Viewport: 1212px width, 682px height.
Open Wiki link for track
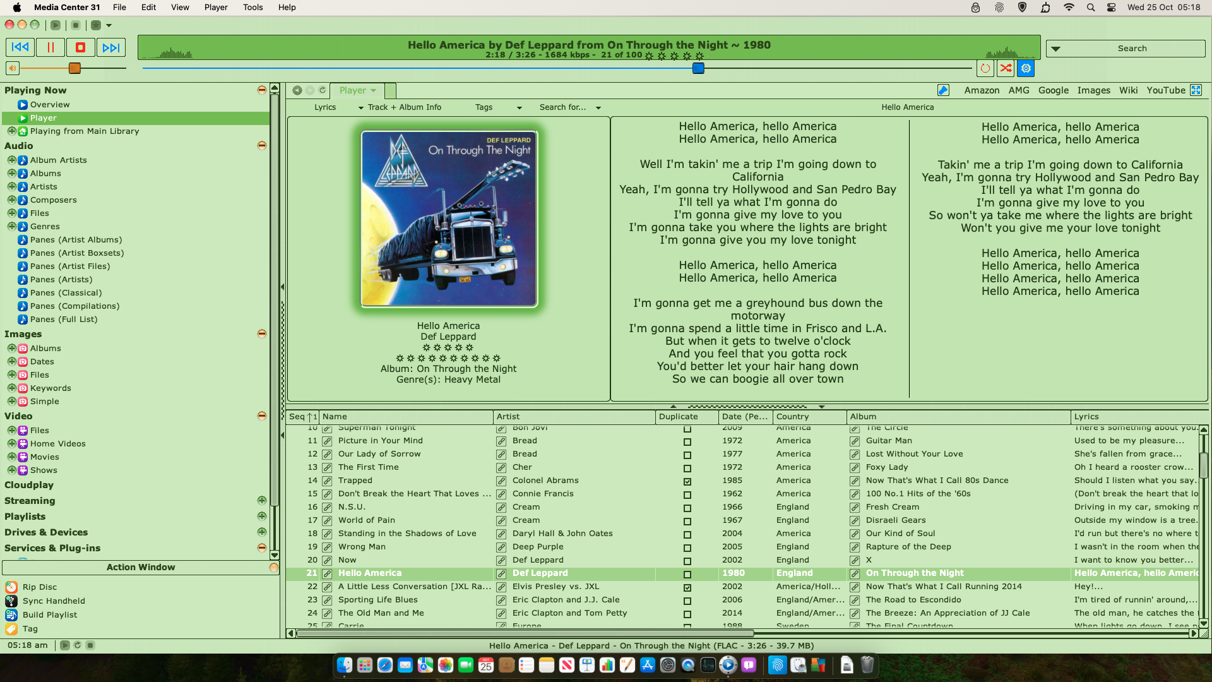(1129, 90)
